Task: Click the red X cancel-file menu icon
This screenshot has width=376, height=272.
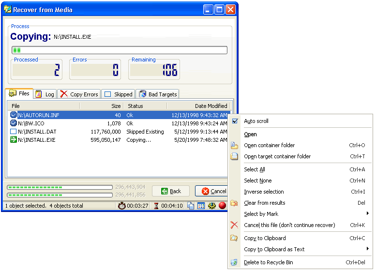Action: click(x=234, y=225)
